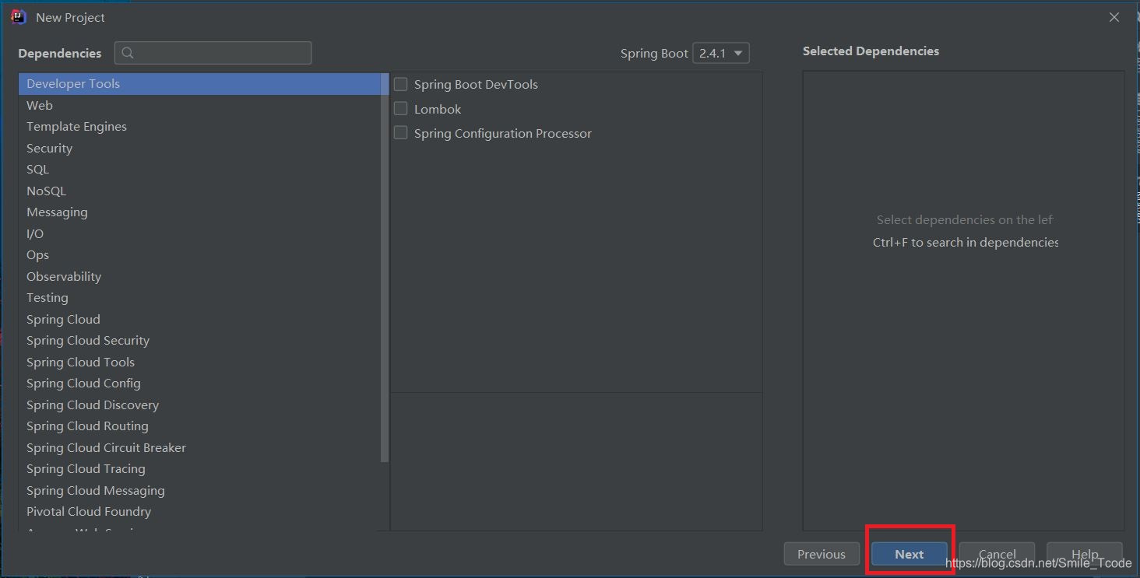Choose Template Engines category

pos(199,127)
